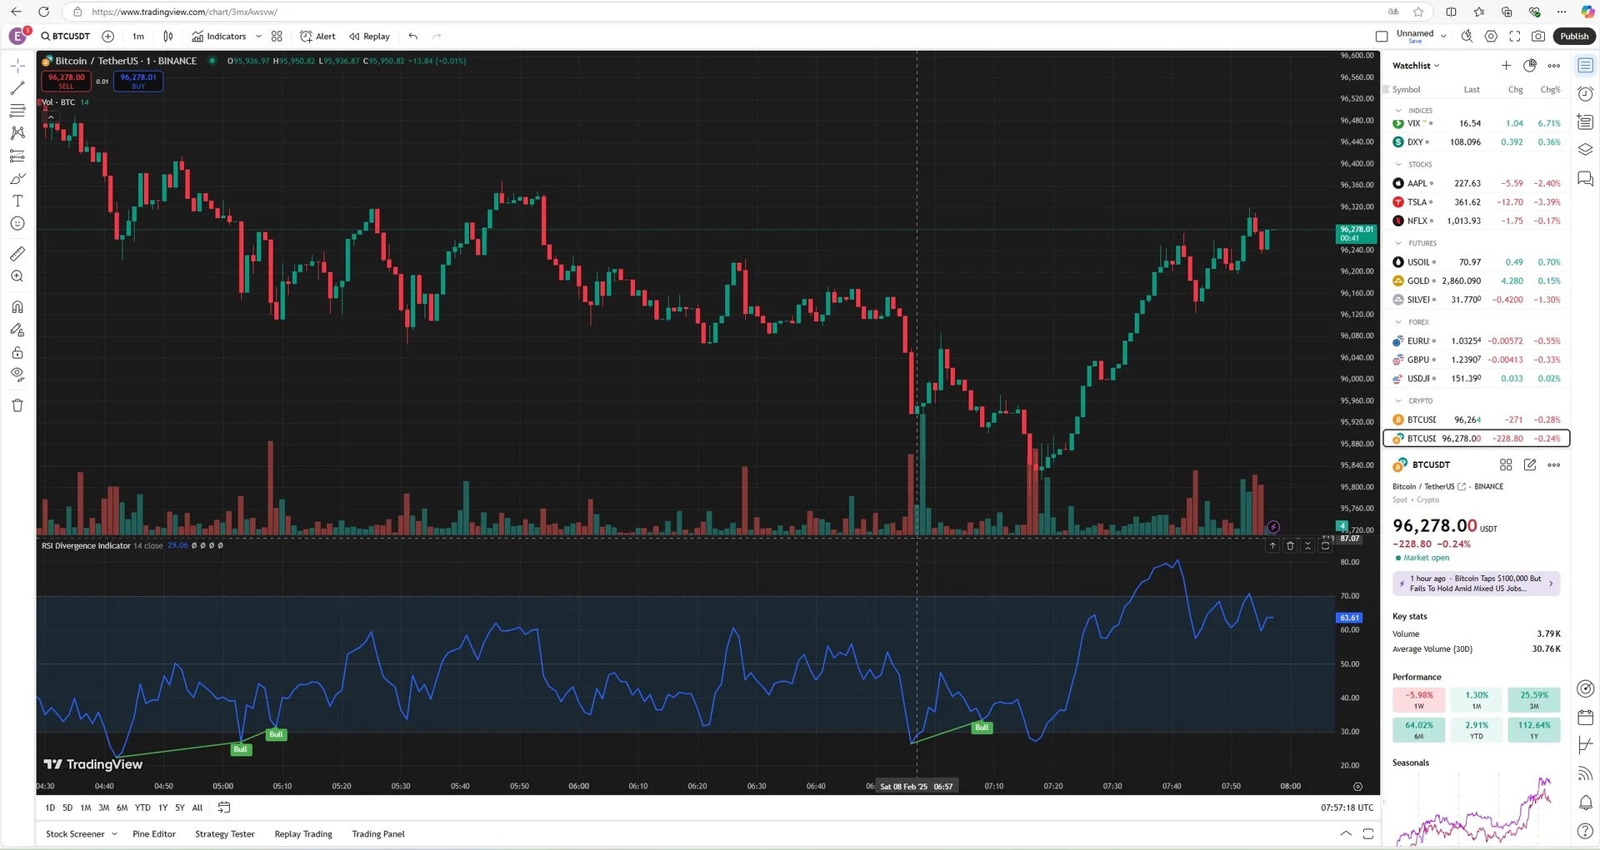Move the RSI pane up
1600x850 pixels.
click(1272, 546)
